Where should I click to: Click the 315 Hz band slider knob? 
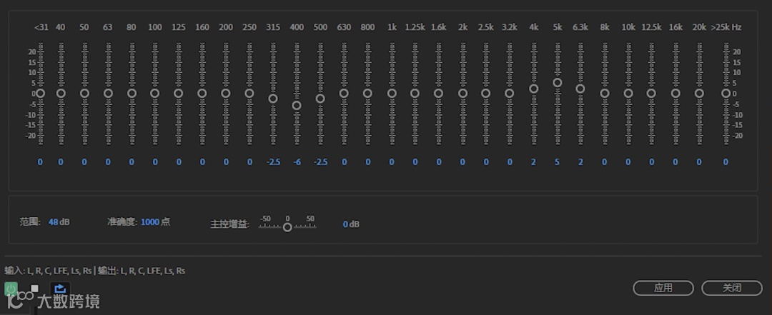click(273, 99)
